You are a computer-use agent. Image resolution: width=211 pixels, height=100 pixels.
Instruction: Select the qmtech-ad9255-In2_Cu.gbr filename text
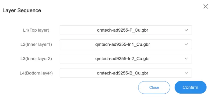pyautogui.click(x=123, y=59)
